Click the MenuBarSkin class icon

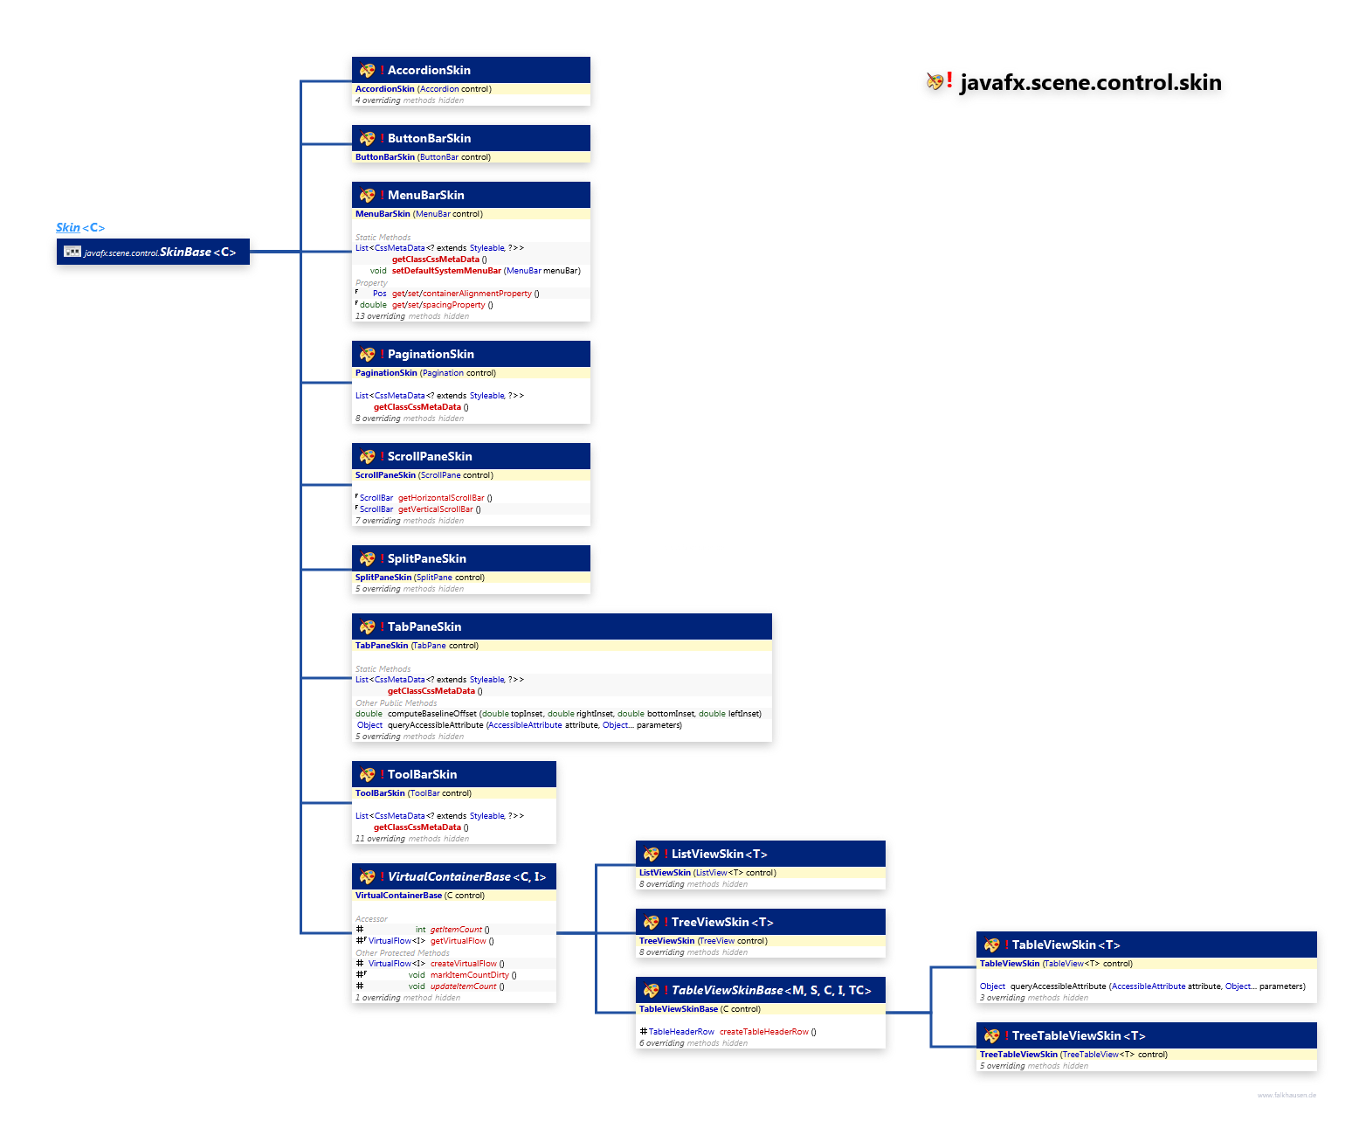[x=367, y=196]
